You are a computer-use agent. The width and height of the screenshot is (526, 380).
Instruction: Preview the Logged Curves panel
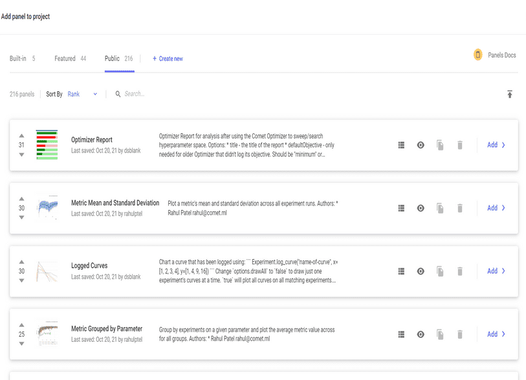click(420, 271)
